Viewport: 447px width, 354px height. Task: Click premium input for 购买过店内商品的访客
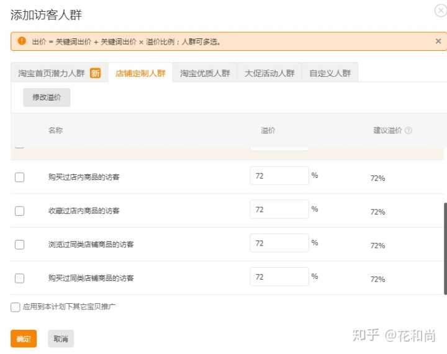click(x=279, y=176)
